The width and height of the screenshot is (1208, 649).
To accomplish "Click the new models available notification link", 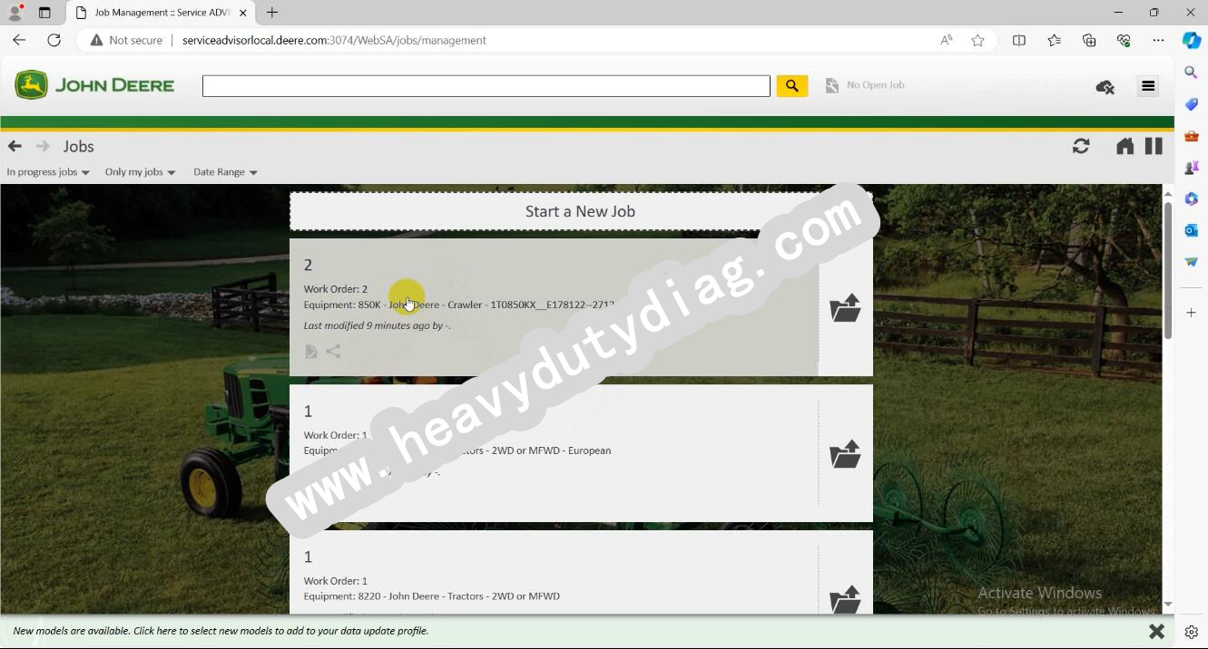I will pyautogui.click(x=221, y=631).
